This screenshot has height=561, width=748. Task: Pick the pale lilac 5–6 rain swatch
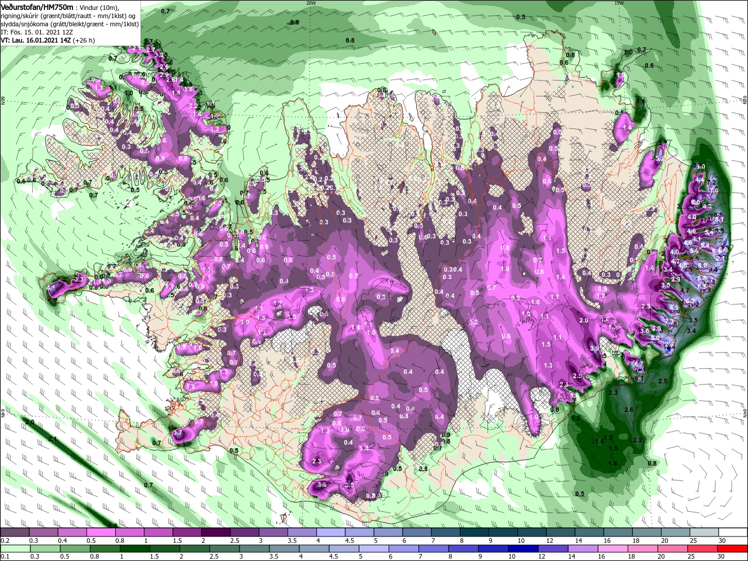click(374, 549)
